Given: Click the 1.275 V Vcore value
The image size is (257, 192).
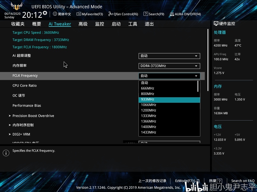Looking at the screenshot, I should pyautogui.click(x=219, y=73).
